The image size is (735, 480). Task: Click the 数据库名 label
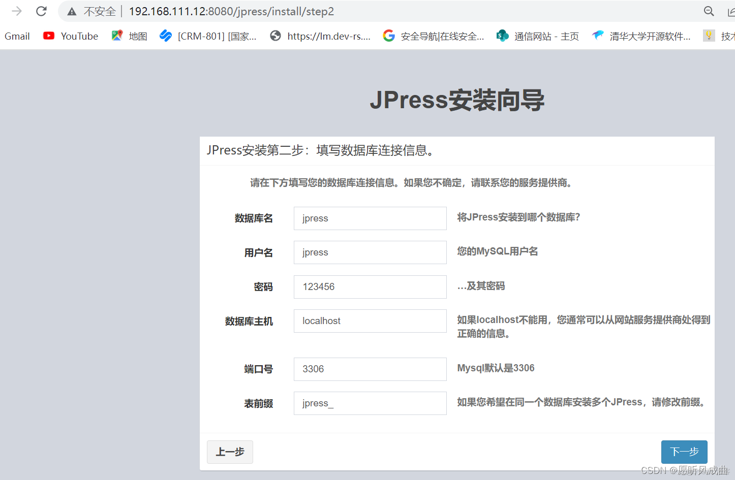coord(254,218)
